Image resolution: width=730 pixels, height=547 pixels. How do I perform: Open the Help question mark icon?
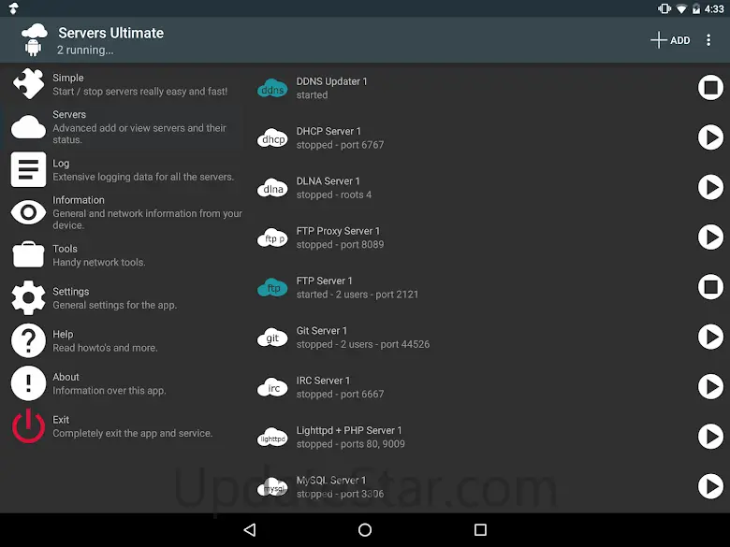coord(28,340)
